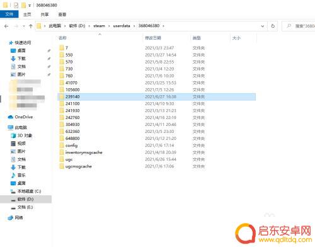Select the ugc folder icon

click(x=62, y=159)
